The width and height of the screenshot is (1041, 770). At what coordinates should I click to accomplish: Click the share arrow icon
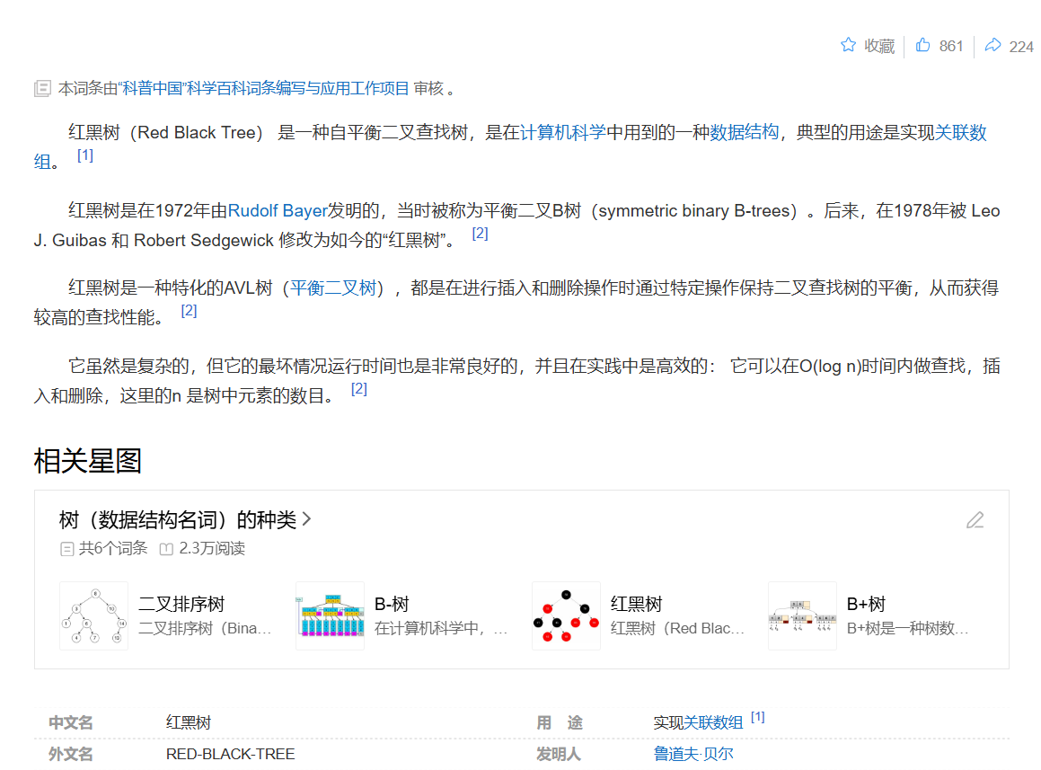[992, 45]
